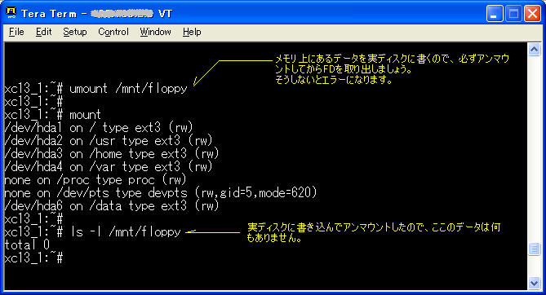Click the 'mount' command line

coord(52,114)
